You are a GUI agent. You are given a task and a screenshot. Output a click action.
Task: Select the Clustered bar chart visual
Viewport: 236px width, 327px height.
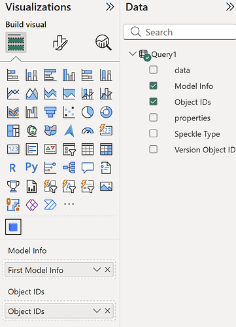tap(50, 75)
